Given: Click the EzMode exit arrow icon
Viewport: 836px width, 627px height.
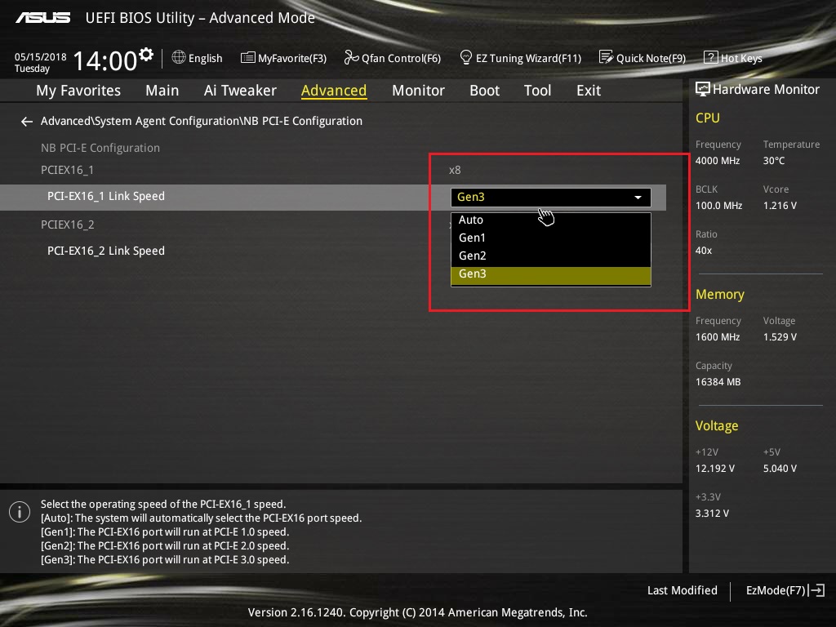Looking at the screenshot, I should click(x=817, y=590).
